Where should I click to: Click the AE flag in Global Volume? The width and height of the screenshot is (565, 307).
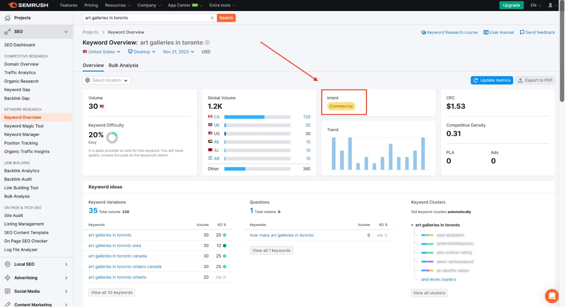(x=210, y=141)
